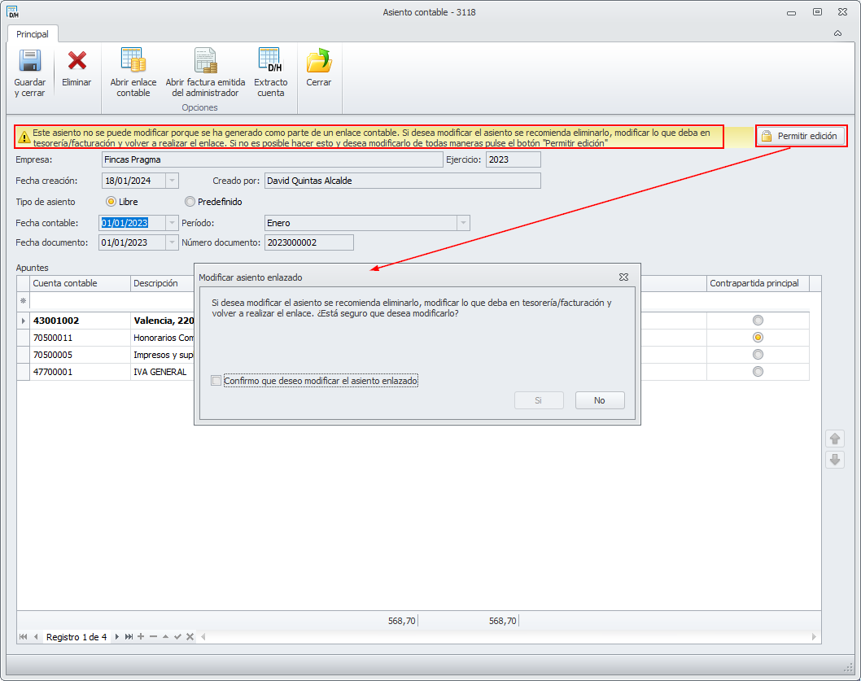Click the row indicator arrow for 43001002
This screenshot has height=681, width=861.
pyautogui.click(x=23, y=321)
